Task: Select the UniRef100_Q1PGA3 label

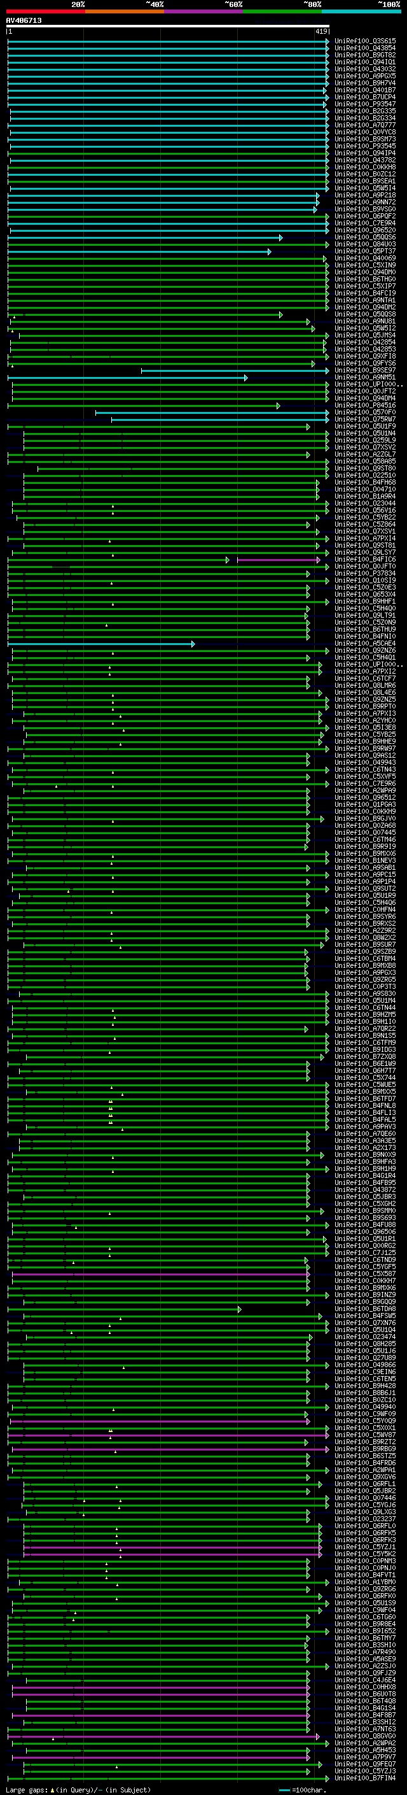Action: click(x=365, y=805)
